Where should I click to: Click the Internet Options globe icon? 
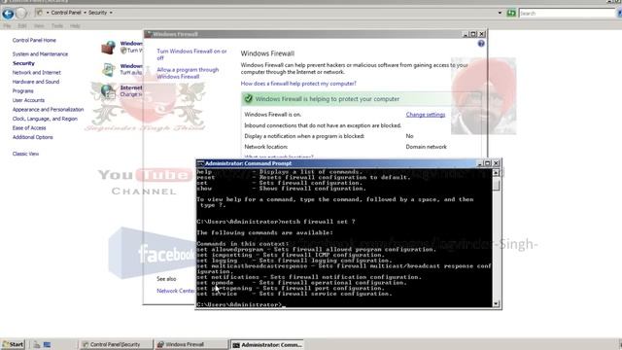pos(108,90)
